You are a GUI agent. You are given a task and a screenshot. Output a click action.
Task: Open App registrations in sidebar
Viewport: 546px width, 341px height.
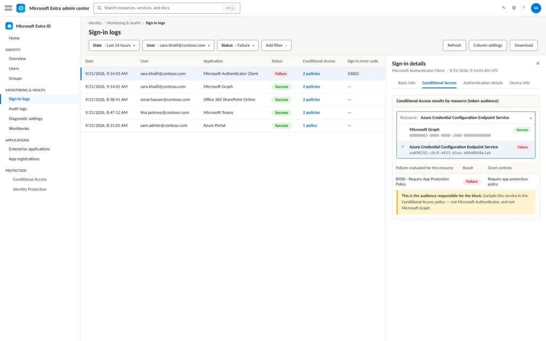click(24, 159)
